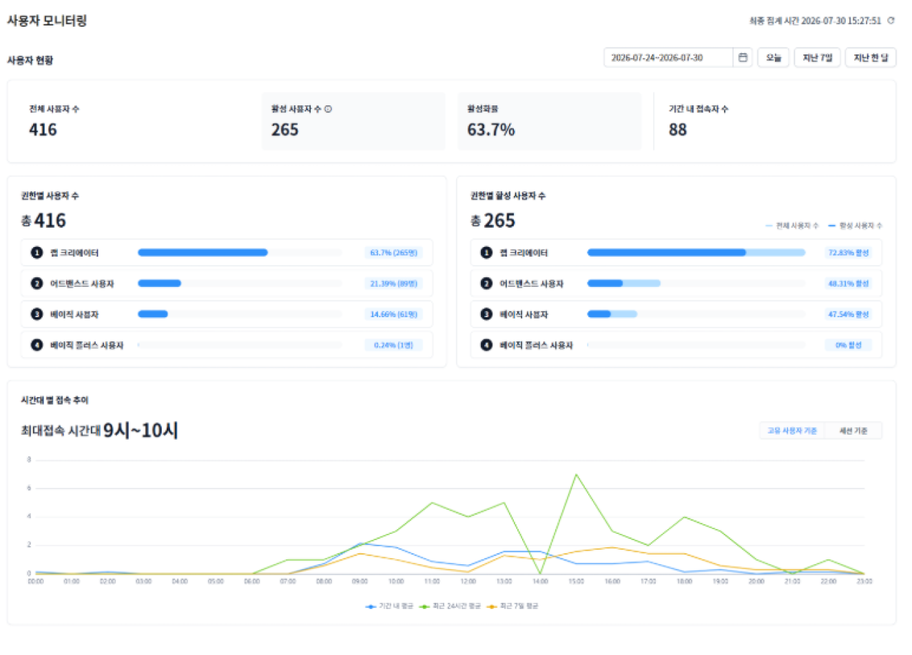Filter the period to 지난 한 달

[x=871, y=58]
